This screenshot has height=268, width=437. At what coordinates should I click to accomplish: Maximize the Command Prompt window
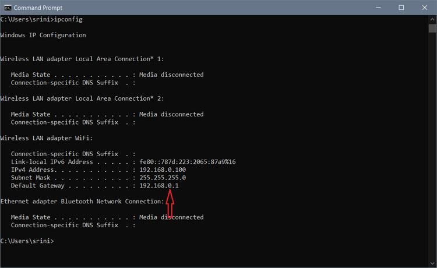pyautogui.click(x=401, y=7)
